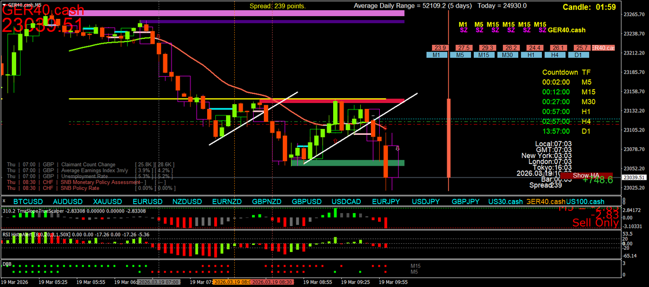Click the 23.9 value box above M1
This screenshot has height=287, width=649.
click(x=440, y=48)
